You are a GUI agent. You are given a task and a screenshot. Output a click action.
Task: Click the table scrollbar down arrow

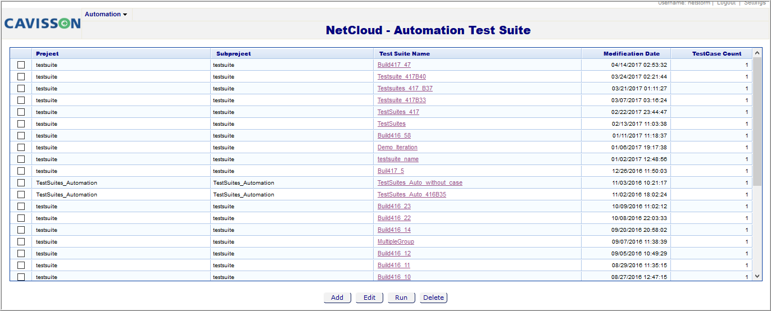point(757,276)
